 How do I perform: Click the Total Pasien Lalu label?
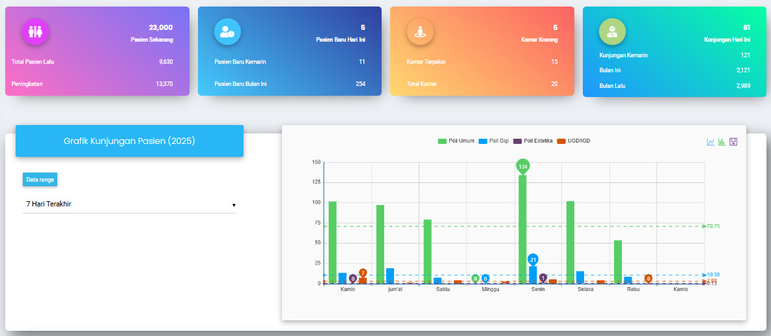click(x=33, y=61)
